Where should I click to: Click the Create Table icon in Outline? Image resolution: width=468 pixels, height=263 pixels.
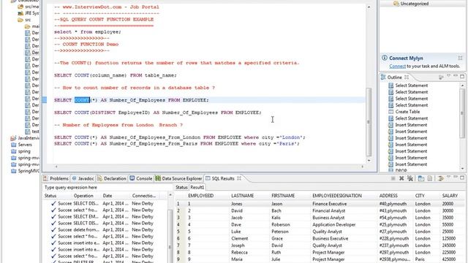(390, 112)
